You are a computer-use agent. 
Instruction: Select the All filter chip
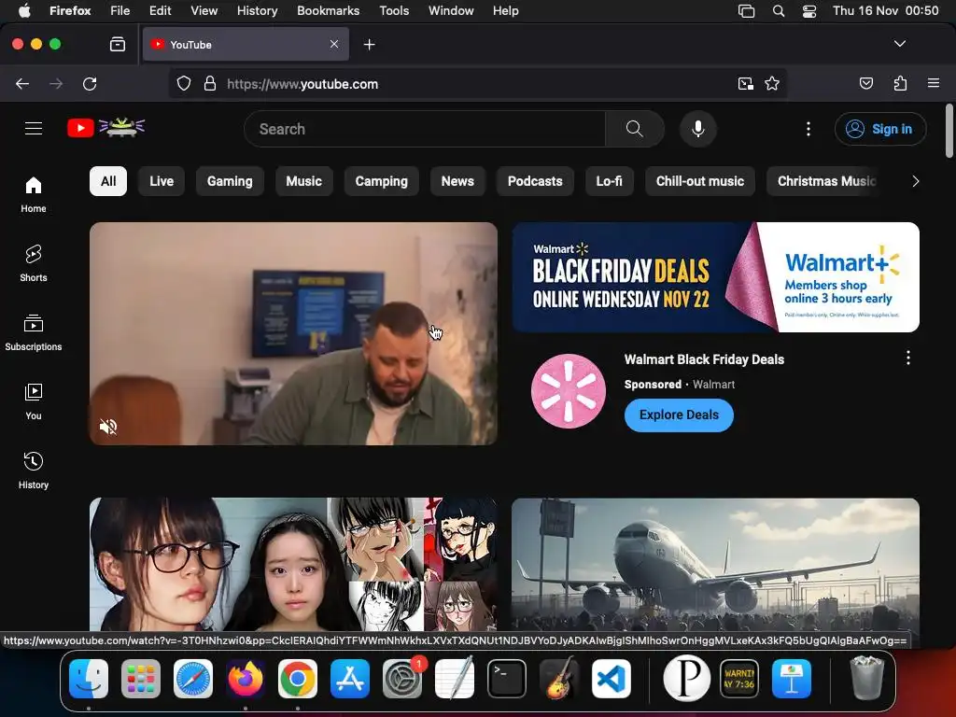(108, 181)
